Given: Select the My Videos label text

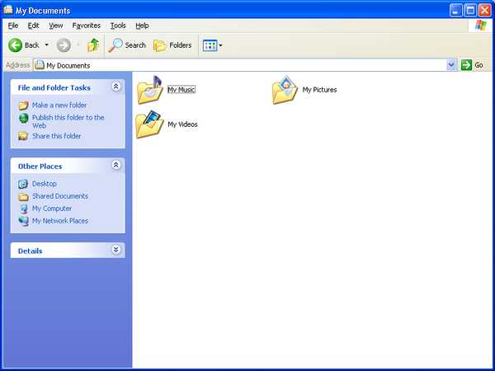Looking at the screenshot, I should pos(182,124).
